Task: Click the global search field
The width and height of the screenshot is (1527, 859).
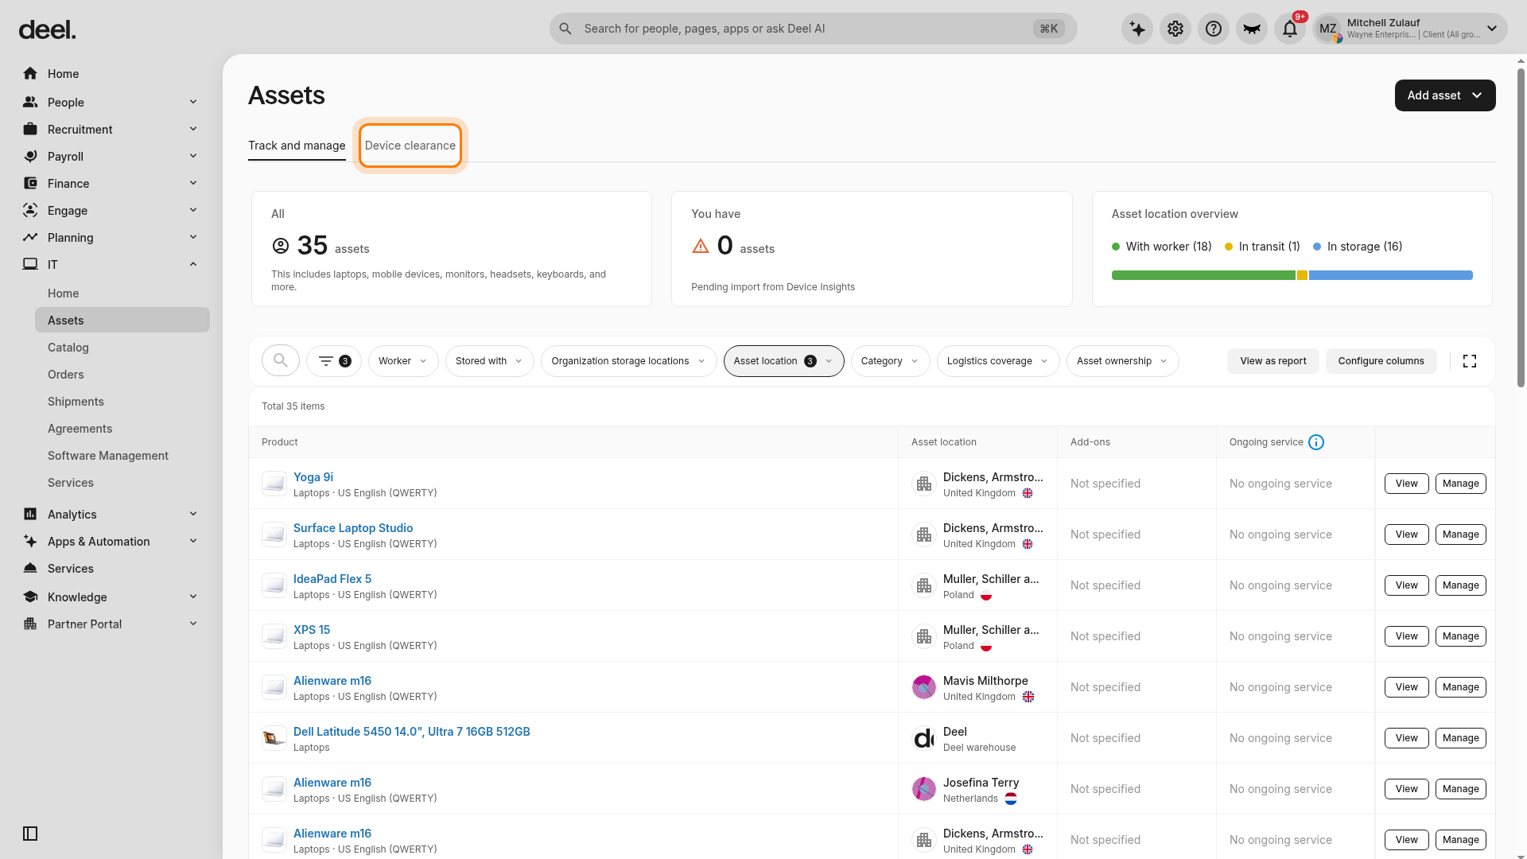Action: 814,29
